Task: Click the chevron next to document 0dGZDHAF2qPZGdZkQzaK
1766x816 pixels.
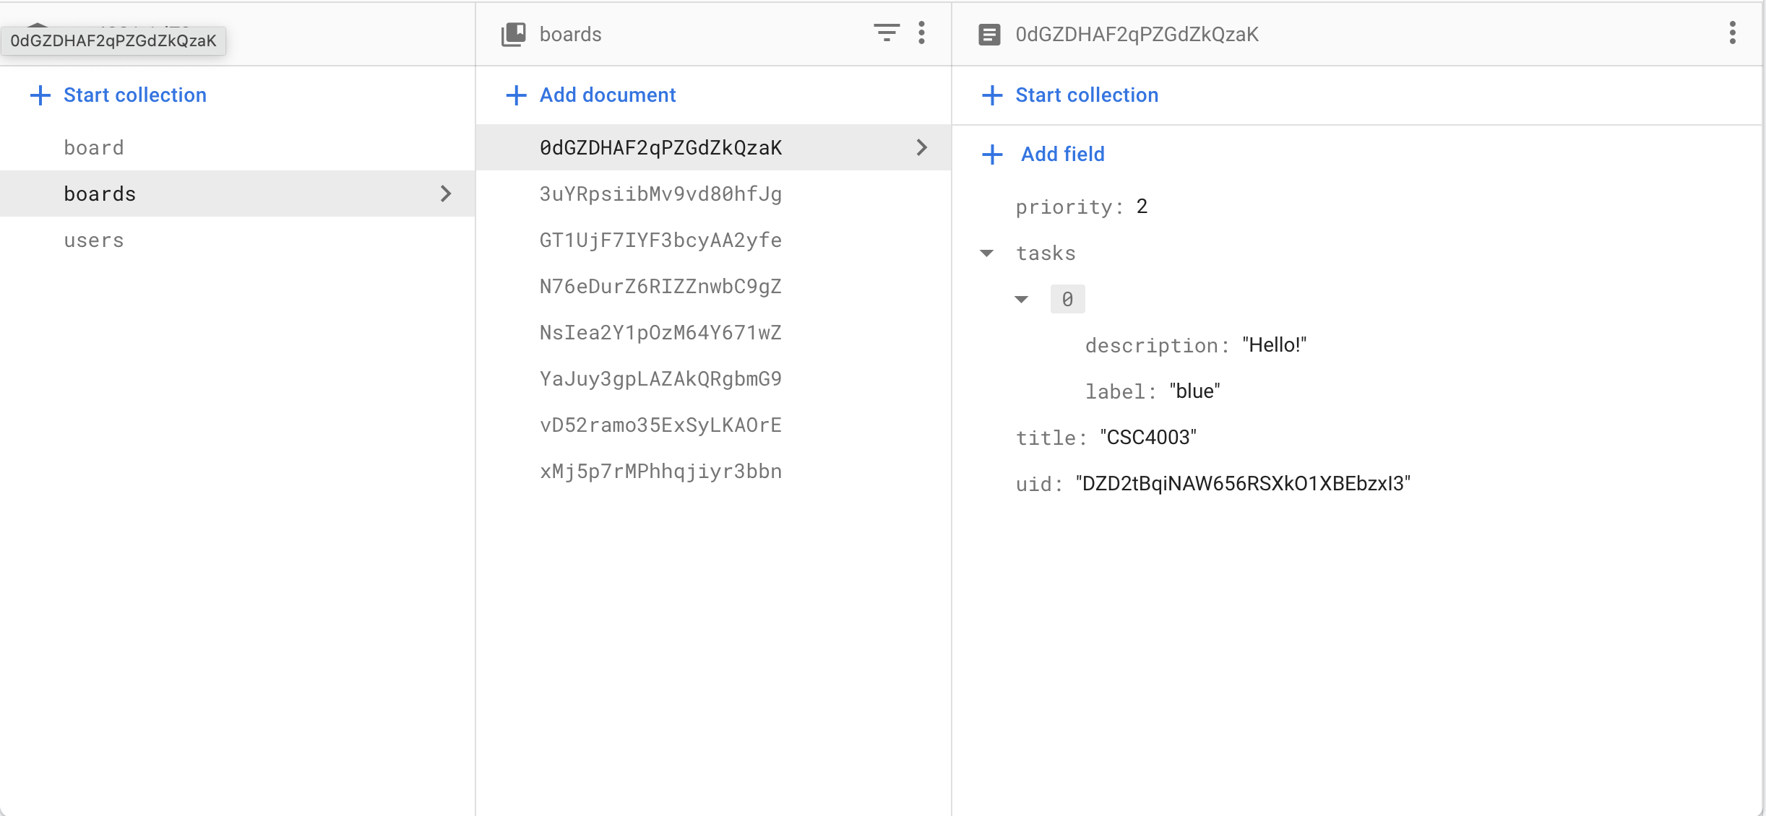Action: [x=922, y=147]
